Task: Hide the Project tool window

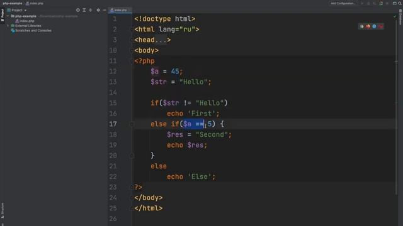Action: pos(105,10)
